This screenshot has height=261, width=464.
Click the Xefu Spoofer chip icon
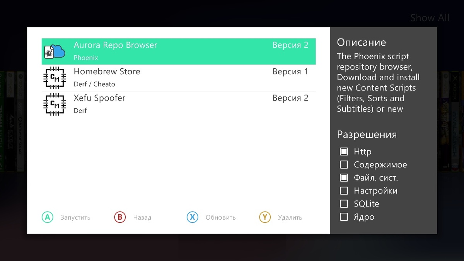[x=54, y=104]
